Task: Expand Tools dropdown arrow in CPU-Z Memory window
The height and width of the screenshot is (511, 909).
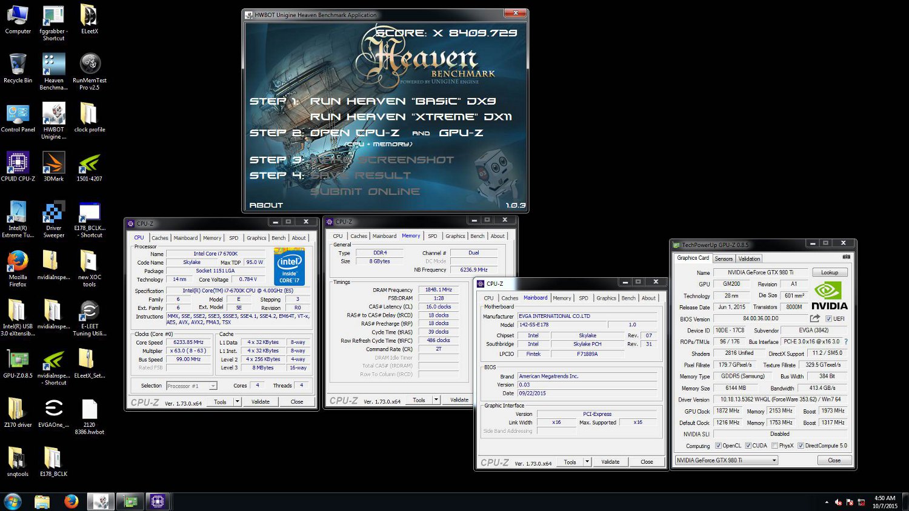Action: point(436,400)
